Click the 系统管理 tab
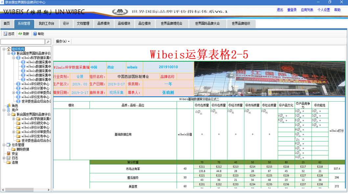Screen dimensions: 348x194 [24, 24]
